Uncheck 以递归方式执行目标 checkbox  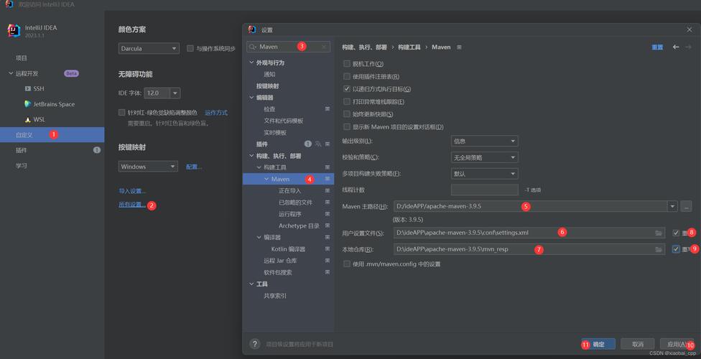pos(346,89)
